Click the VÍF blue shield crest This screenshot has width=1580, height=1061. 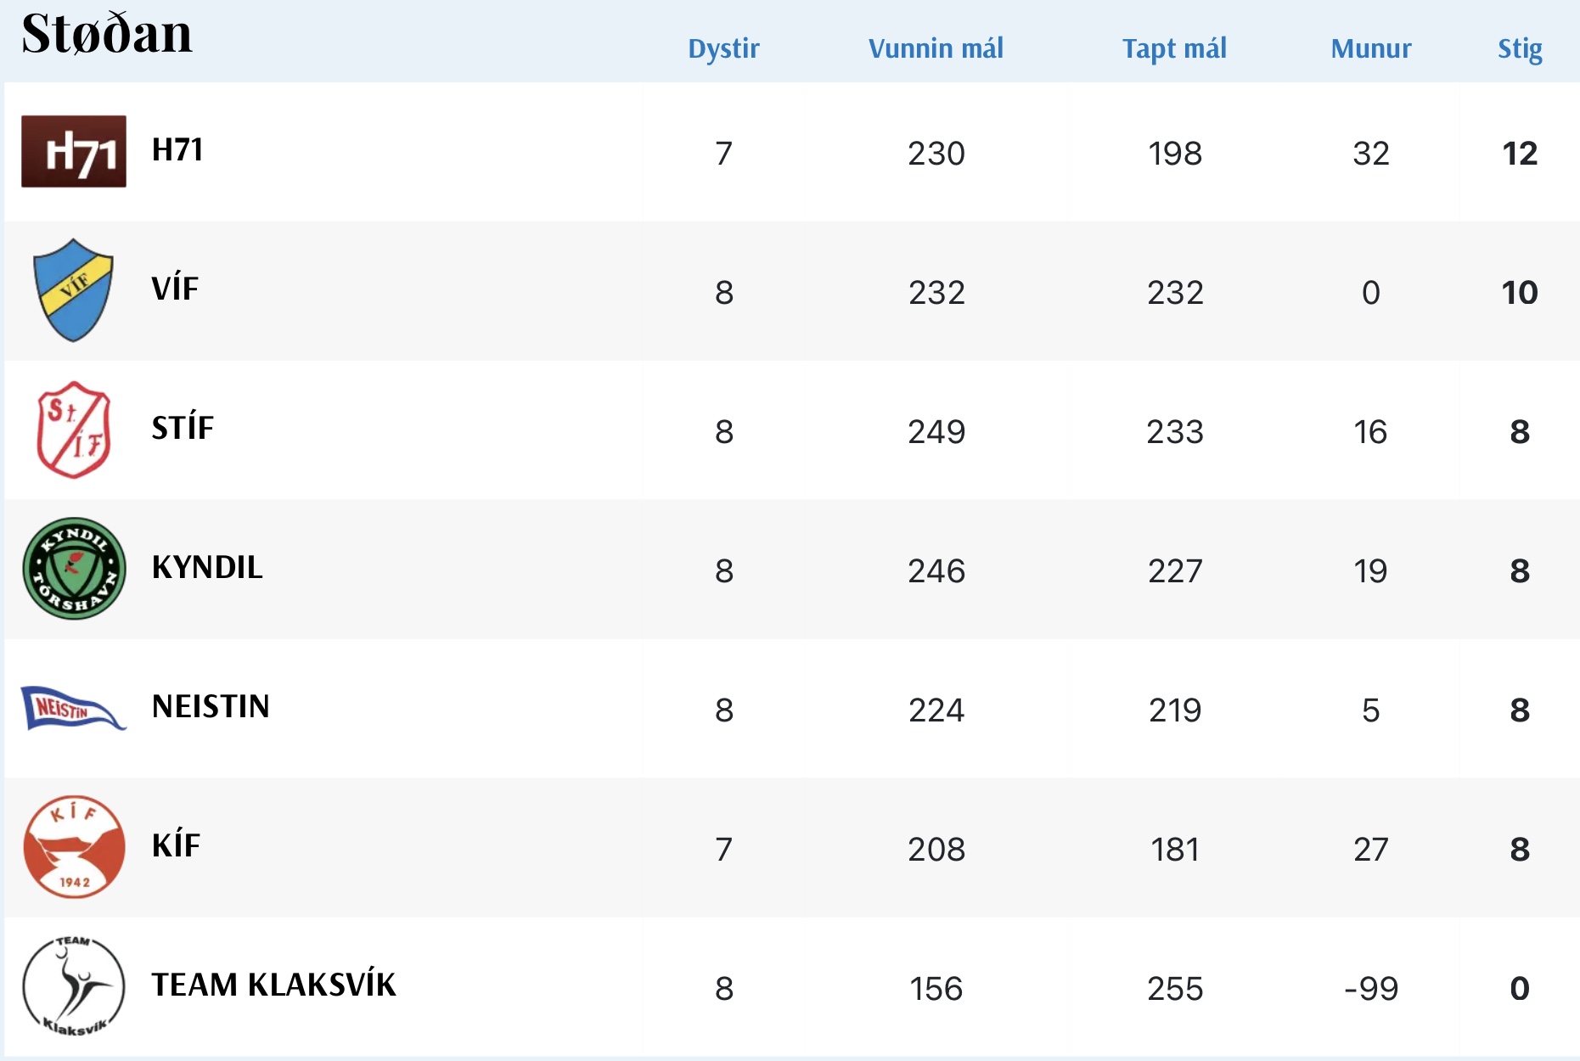74,290
